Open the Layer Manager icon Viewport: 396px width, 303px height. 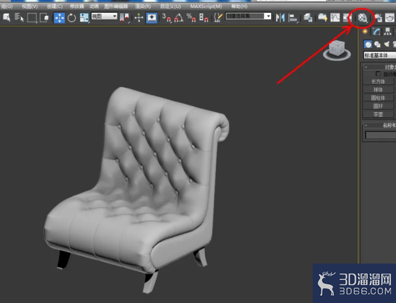[308, 18]
